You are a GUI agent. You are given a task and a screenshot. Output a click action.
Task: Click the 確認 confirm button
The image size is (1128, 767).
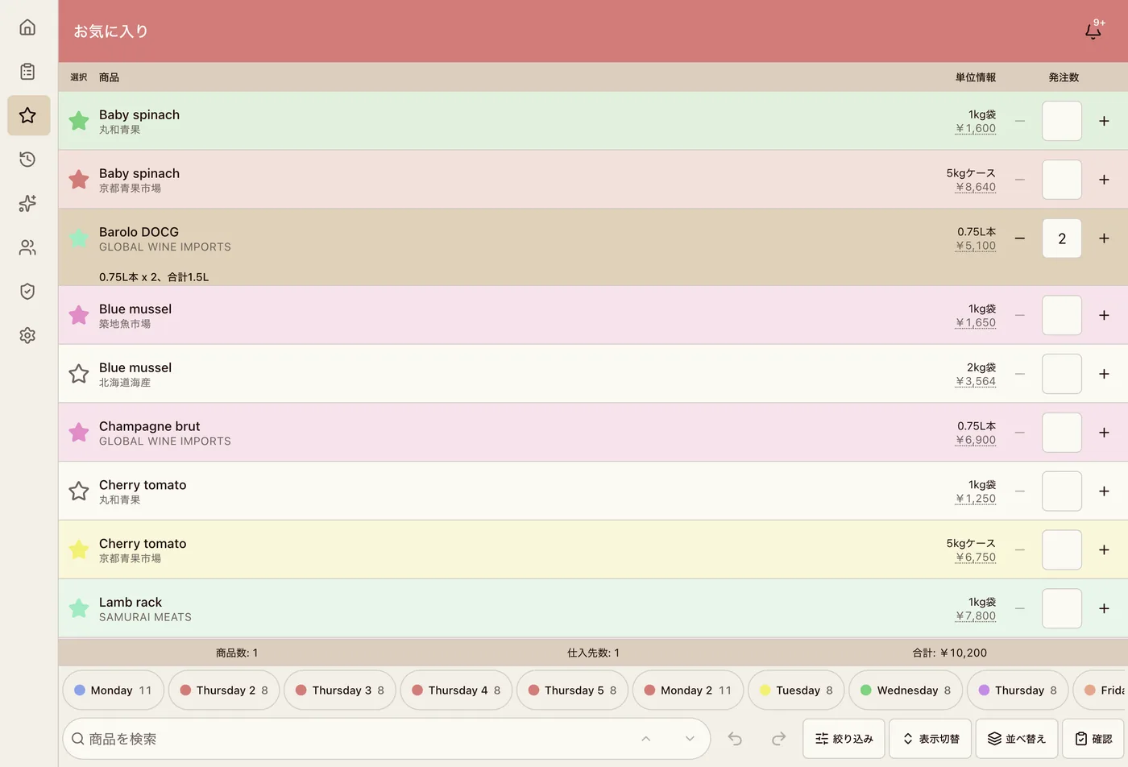(x=1094, y=739)
